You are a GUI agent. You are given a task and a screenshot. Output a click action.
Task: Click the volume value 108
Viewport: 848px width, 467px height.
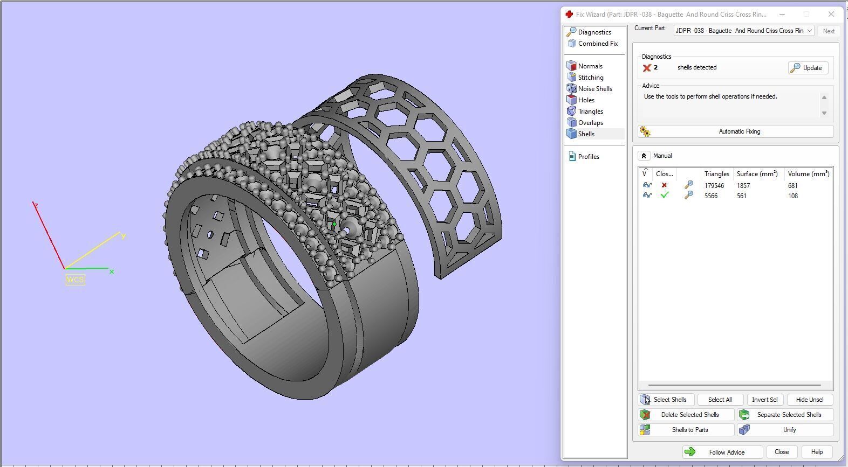(x=792, y=196)
